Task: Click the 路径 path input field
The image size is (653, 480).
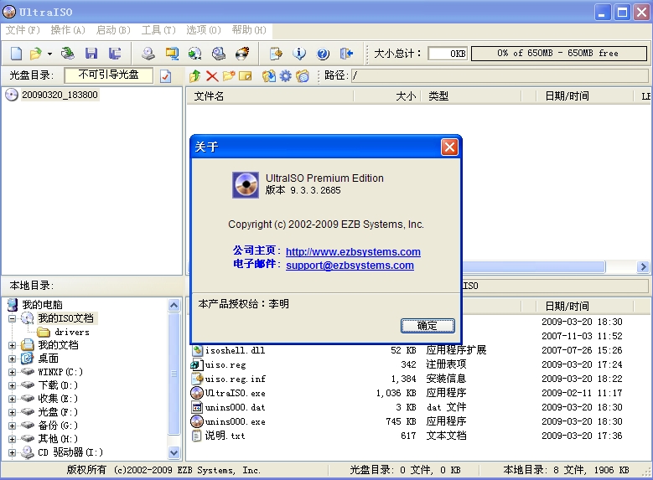Action: 500,75
